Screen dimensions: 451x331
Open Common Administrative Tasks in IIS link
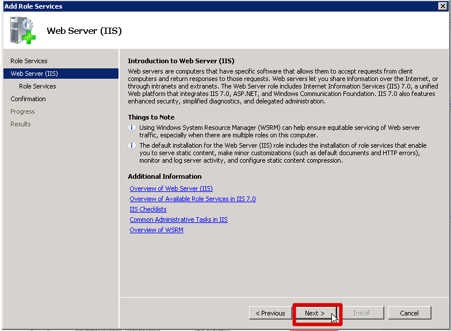point(178,220)
